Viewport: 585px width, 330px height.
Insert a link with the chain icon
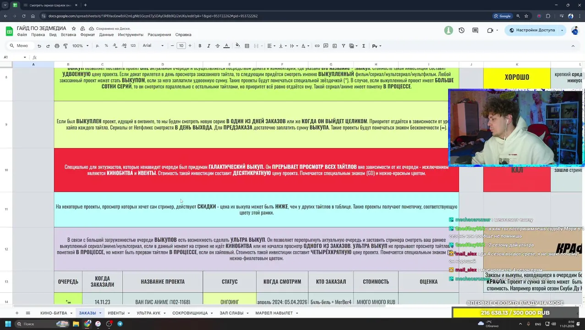[x=317, y=46]
